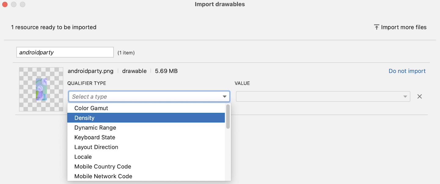Image resolution: width=440 pixels, height=184 pixels.
Task: Choose Density qualifier option
Action: pos(84,118)
